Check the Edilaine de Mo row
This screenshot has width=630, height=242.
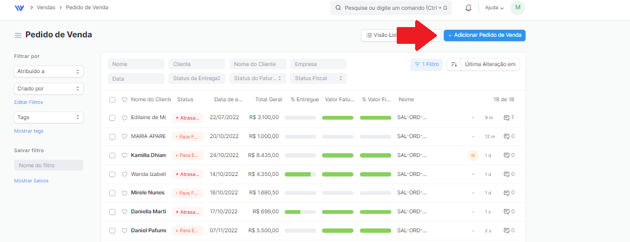[x=113, y=118]
